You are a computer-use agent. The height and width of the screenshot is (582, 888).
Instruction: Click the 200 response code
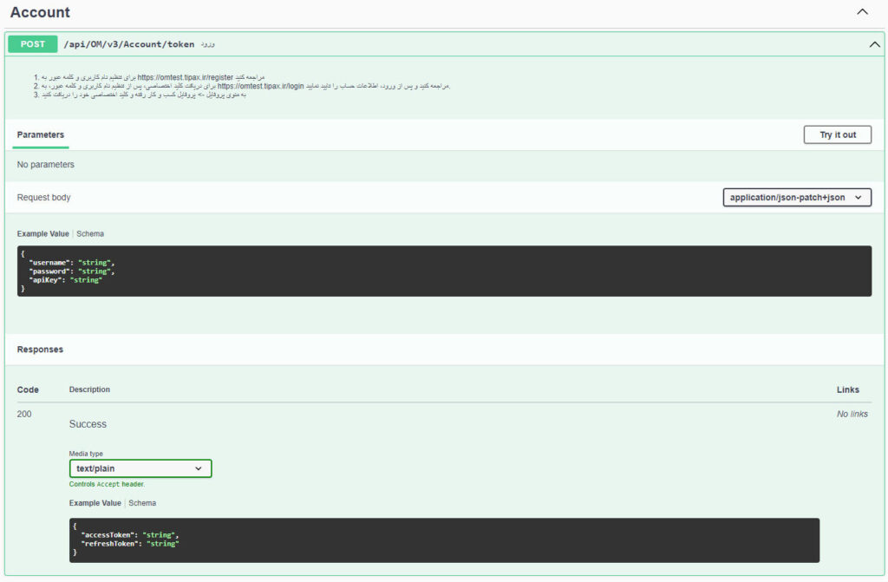point(24,415)
